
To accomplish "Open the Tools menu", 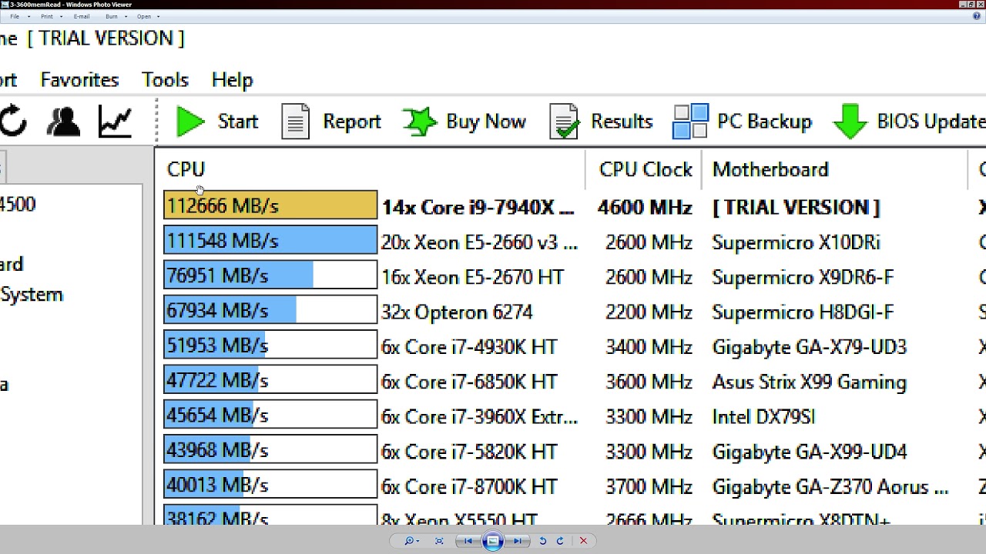I will (x=165, y=80).
